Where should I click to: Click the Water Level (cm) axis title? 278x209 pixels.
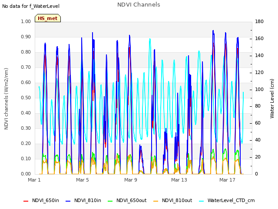[x=272, y=98]
